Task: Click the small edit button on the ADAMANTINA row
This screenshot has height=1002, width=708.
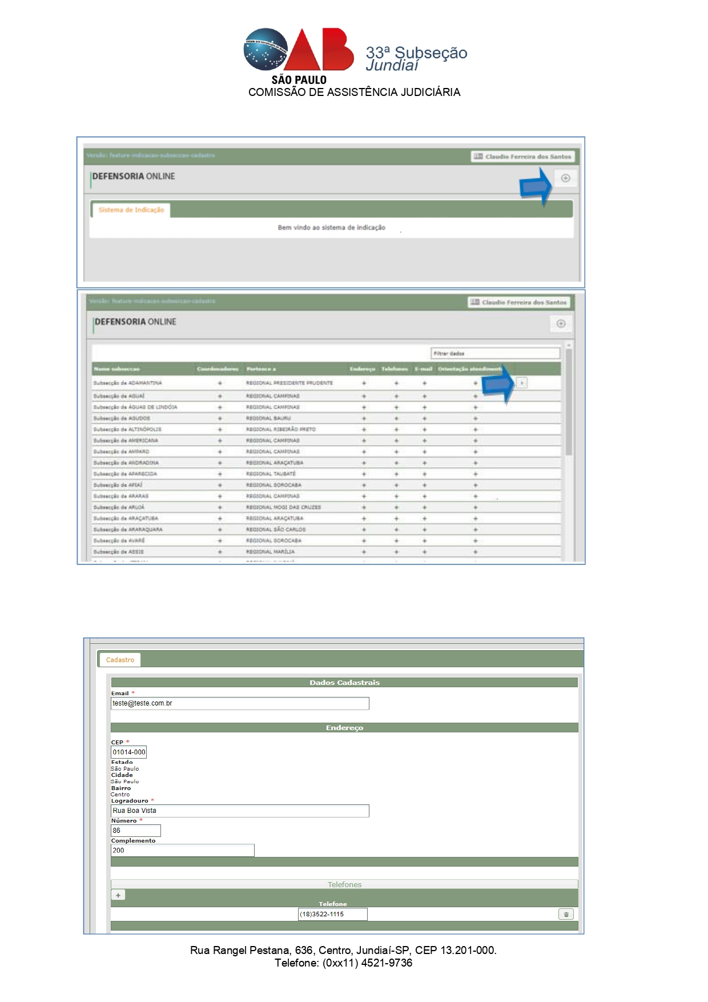Action: pyautogui.click(x=522, y=383)
